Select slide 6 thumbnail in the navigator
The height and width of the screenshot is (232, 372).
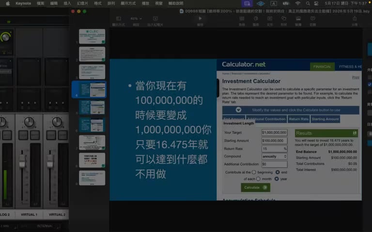coord(92,125)
